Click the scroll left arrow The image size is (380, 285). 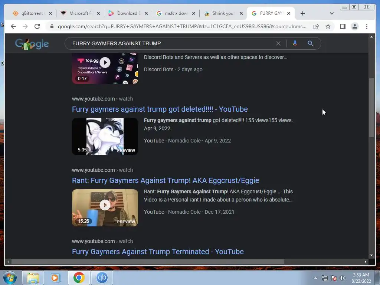tap(8, 262)
